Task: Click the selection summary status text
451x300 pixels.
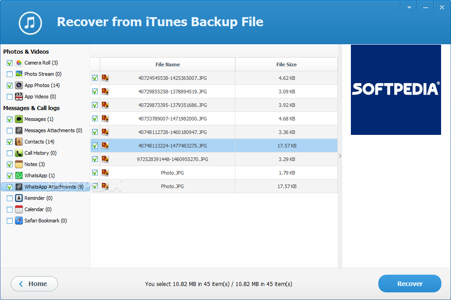Action: 219,284
